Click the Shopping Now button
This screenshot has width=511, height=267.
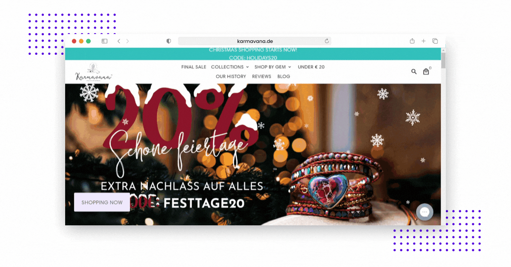coord(102,202)
